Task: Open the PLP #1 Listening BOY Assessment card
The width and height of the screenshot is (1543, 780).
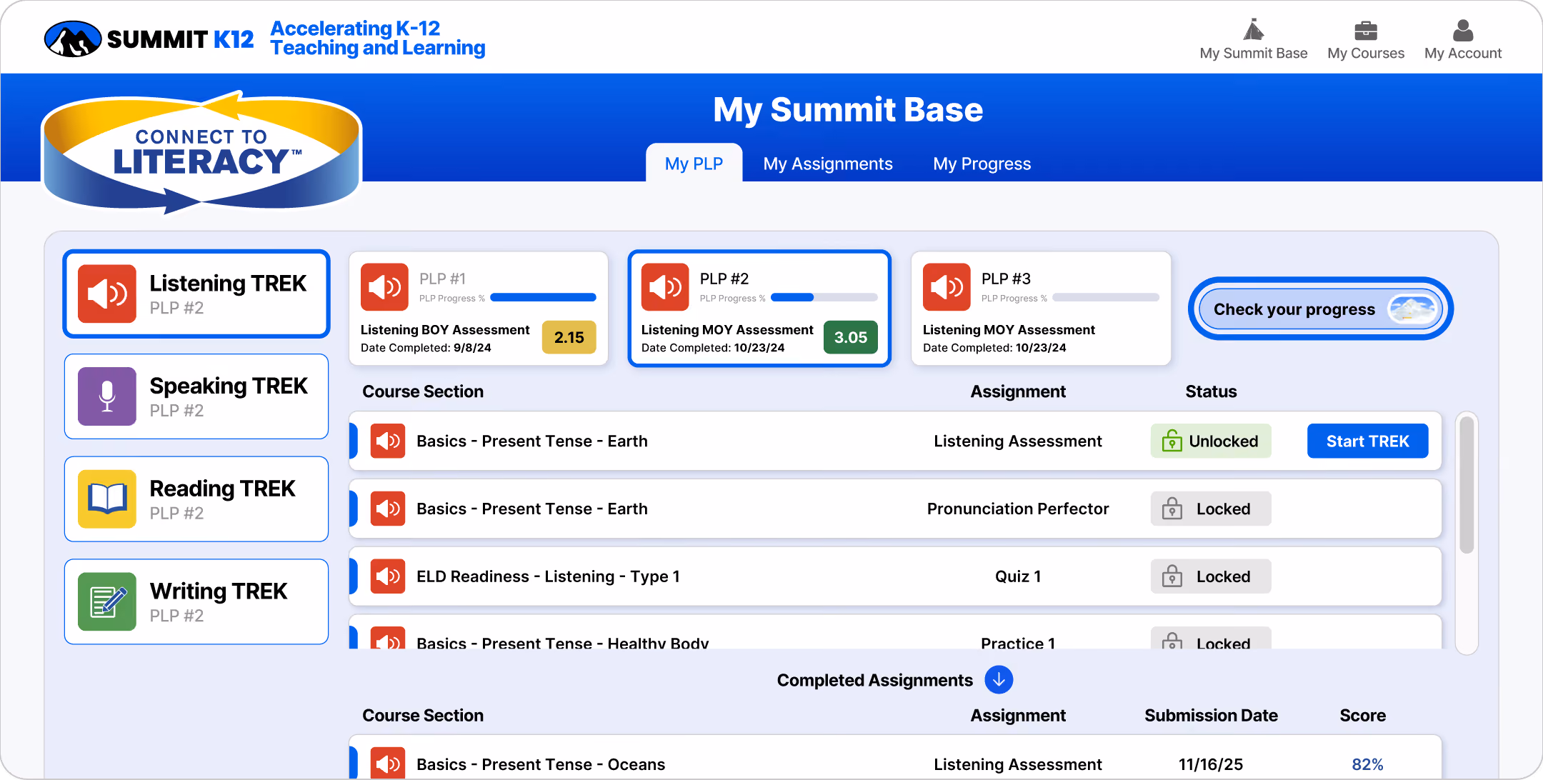Action: tap(479, 309)
